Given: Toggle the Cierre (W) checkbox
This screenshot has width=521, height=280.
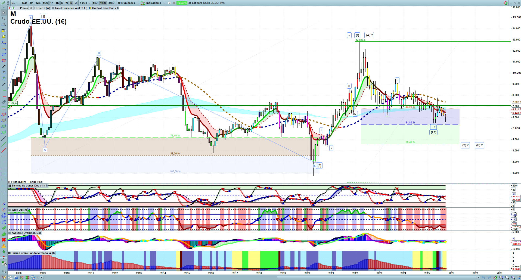Looking at the screenshot, I should point(35,8).
